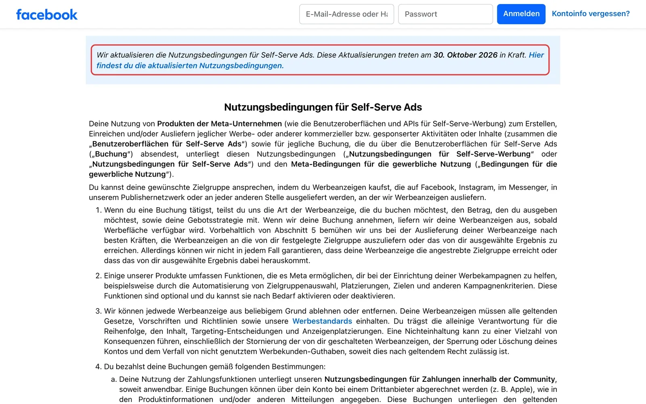Click the heading 'Nutzungsbedingungen für Self-Serve Ads'
The height and width of the screenshot is (404, 646).
pos(323,107)
